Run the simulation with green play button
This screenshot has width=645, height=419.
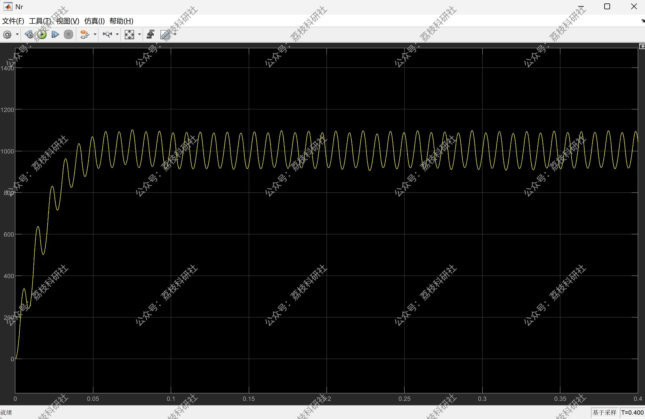[42, 35]
